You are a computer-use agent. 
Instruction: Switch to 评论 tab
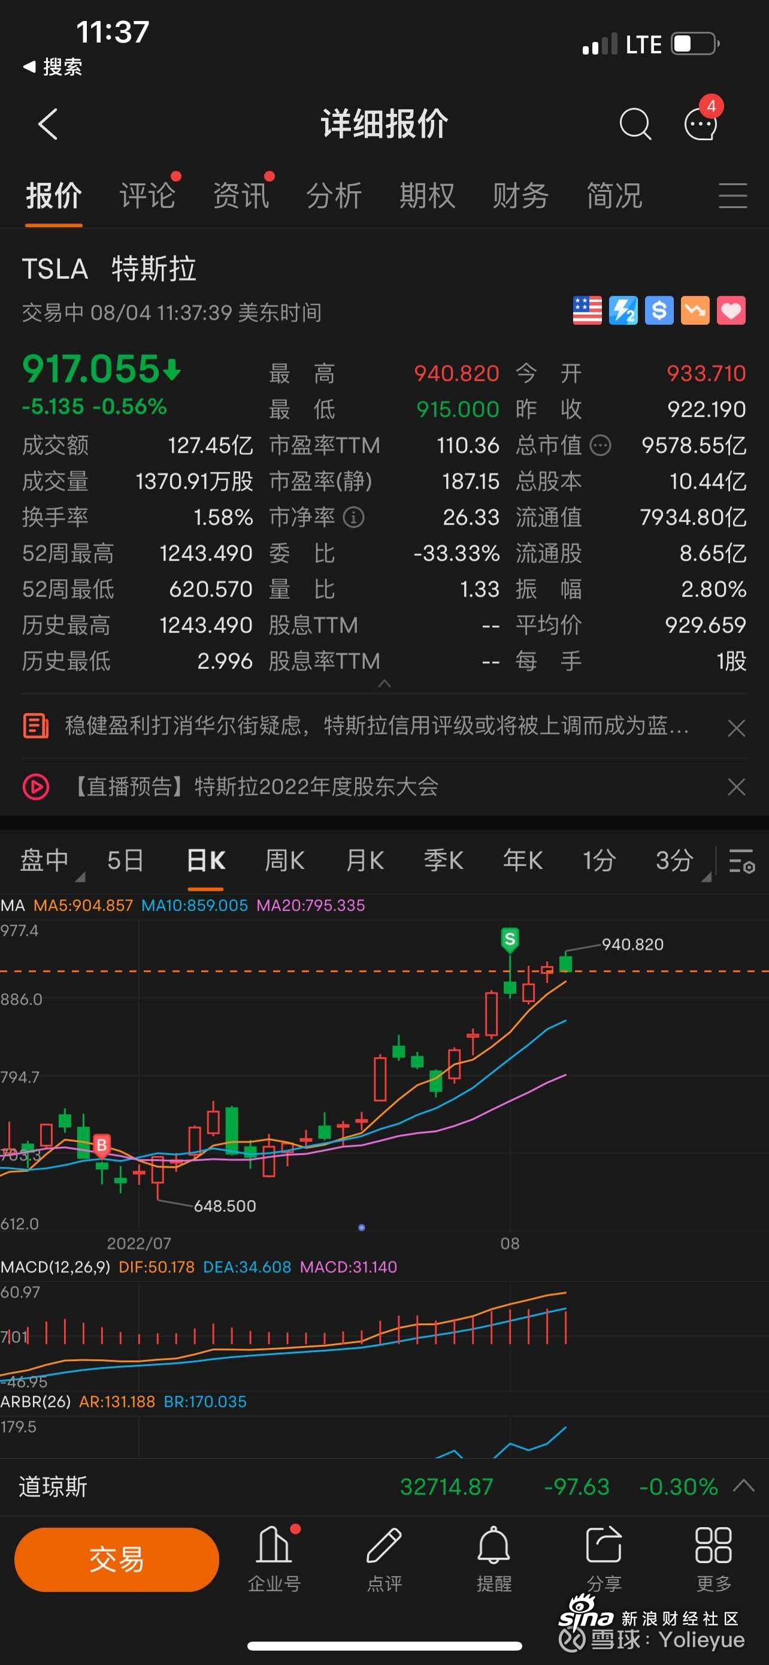147,196
